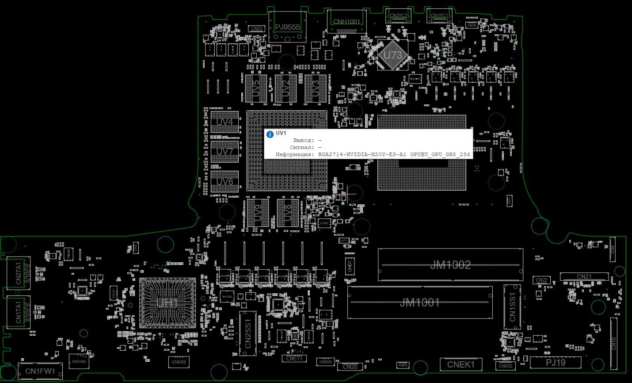Select the UV8 memory chip
The height and width of the screenshot is (383, 632).
(x=288, y=213)
